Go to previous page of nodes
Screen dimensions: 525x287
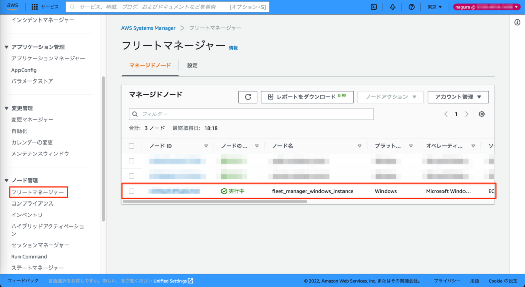pos(446,114)
